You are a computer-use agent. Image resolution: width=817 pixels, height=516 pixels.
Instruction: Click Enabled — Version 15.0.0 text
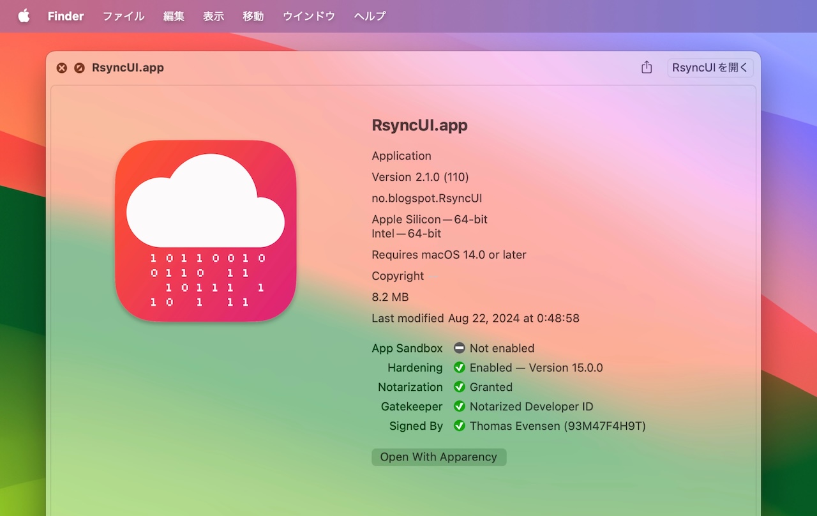coord(536,368)
